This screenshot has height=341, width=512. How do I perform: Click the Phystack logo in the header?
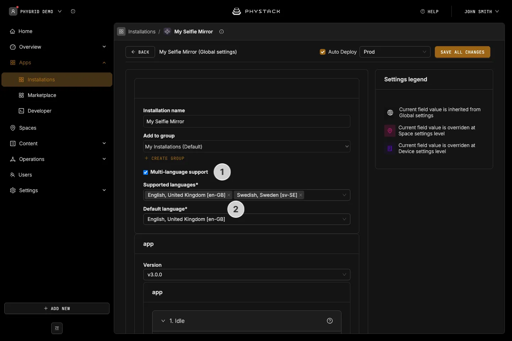[x=256, y=11]
